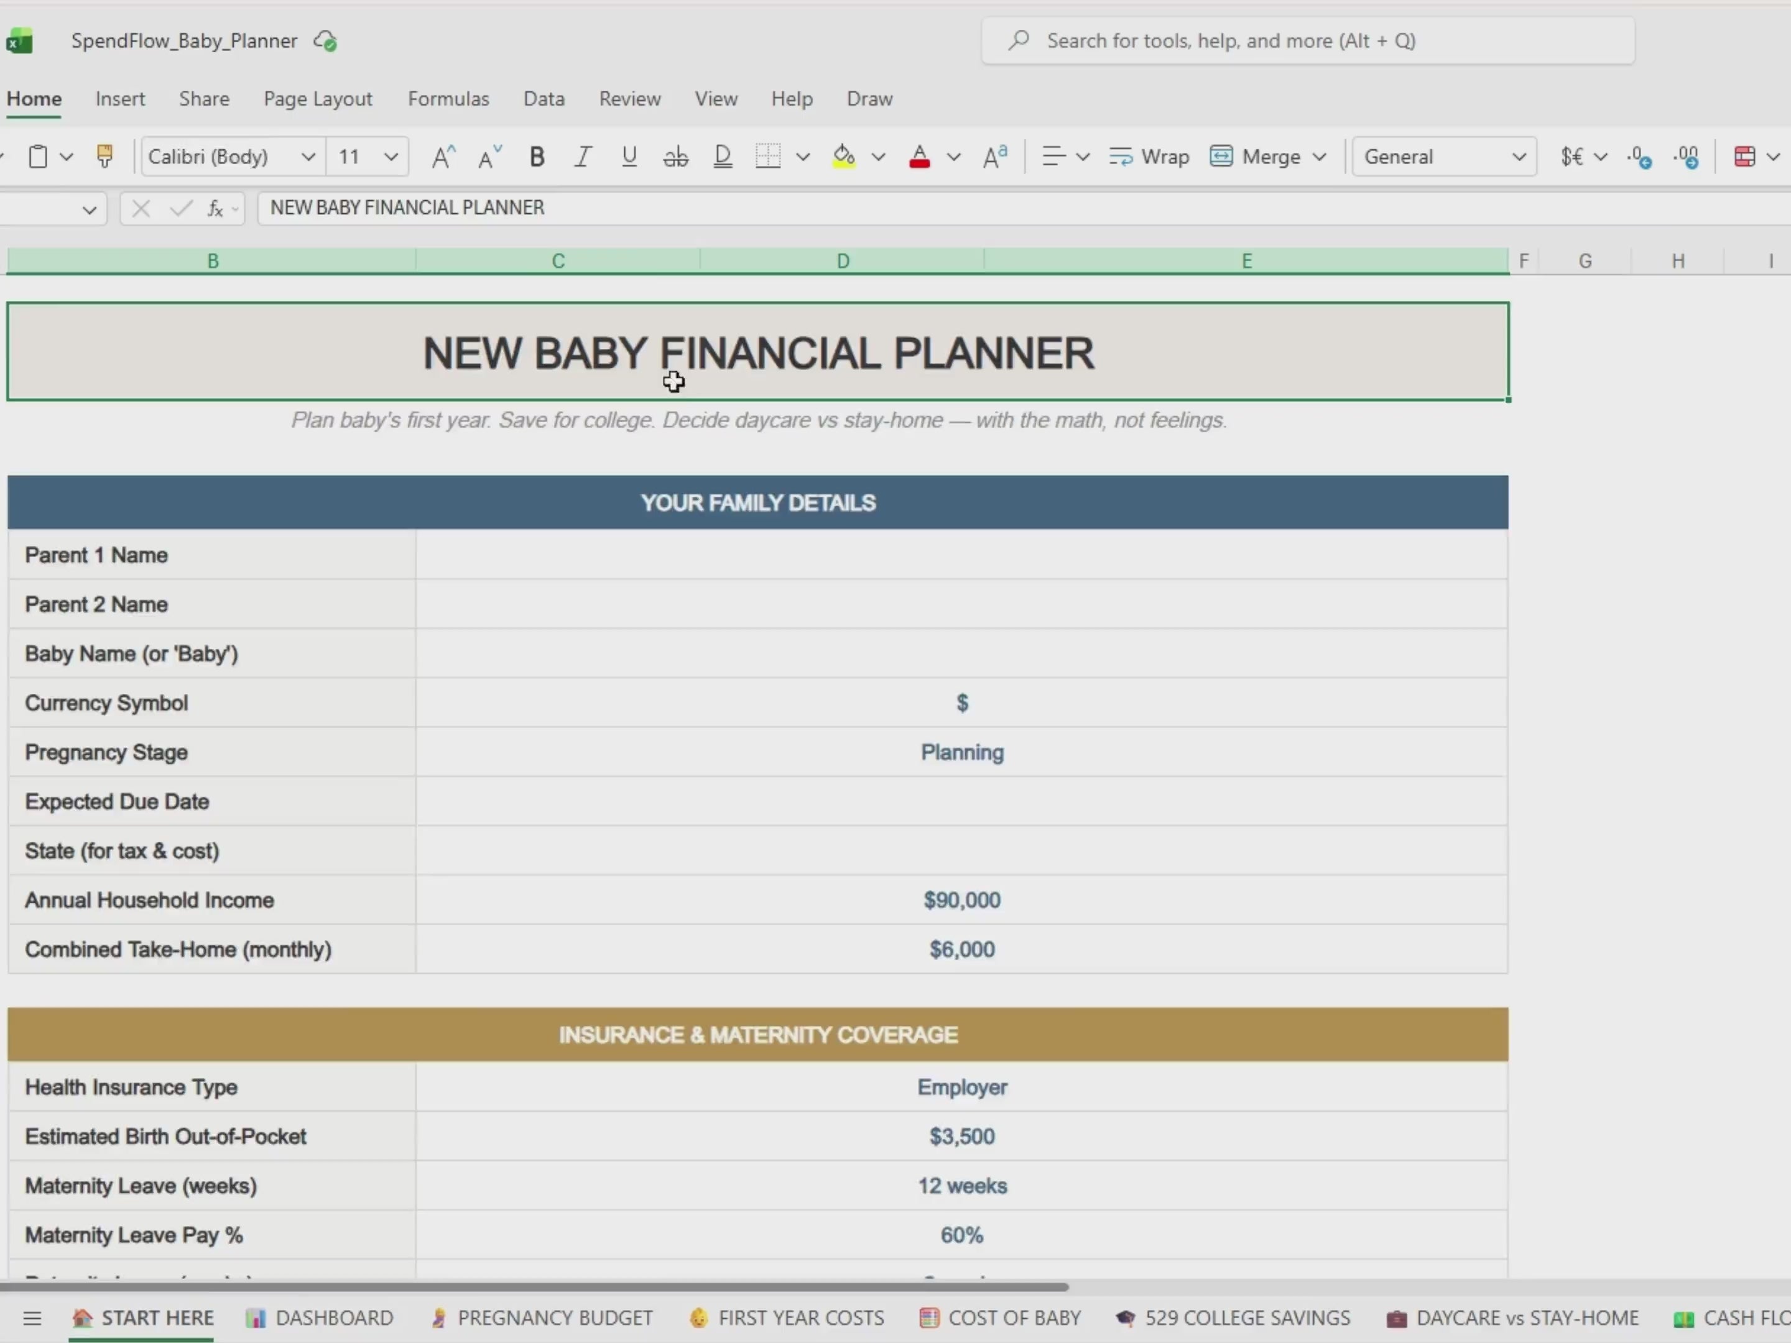Select the Format Painter brush
Image resolution: width=1791 pixels, height=1343 pixels.
tap(104, 156)
